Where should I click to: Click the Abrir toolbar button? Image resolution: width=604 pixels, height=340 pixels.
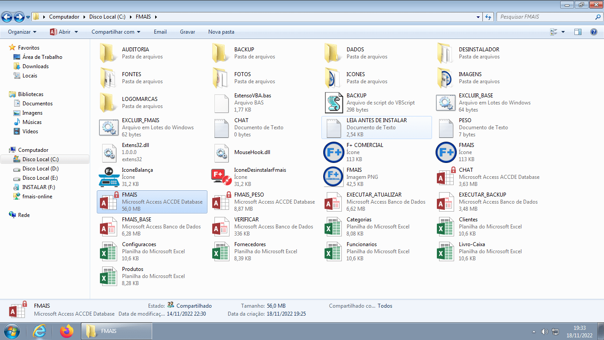(60, 32)
